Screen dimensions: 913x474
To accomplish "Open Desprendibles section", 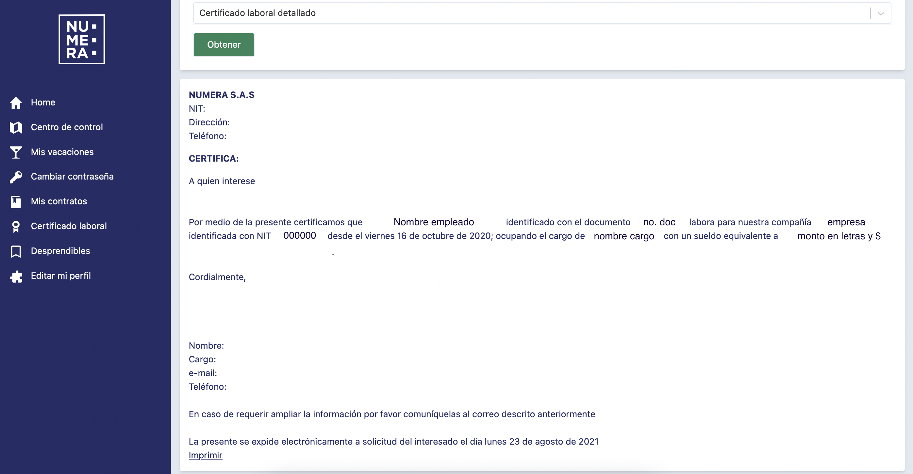I will 60,251.
